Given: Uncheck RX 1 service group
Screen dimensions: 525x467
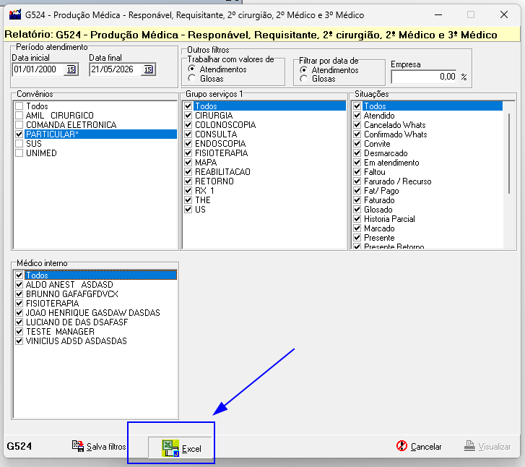Looking at the screenshot, I should pos(188,190).
